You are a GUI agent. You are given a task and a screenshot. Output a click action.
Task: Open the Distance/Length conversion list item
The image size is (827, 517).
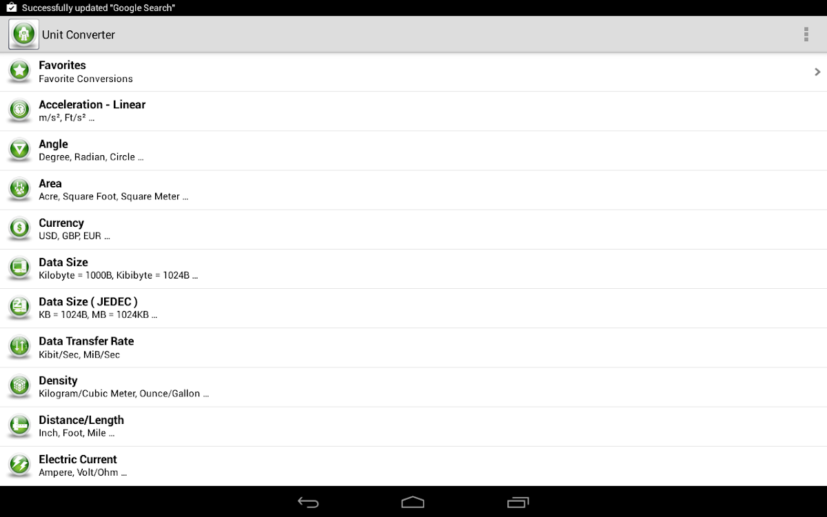(x=413, y=426)
